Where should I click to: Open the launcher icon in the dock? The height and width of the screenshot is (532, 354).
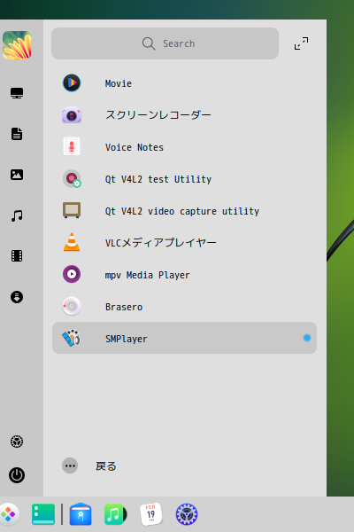click(x=8, y=514)
